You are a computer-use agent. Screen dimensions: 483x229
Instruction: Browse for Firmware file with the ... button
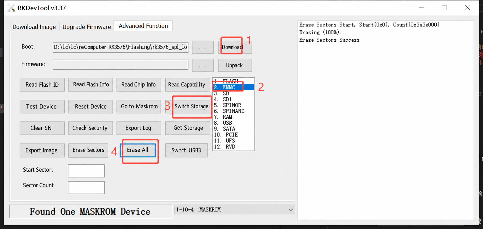202,65
